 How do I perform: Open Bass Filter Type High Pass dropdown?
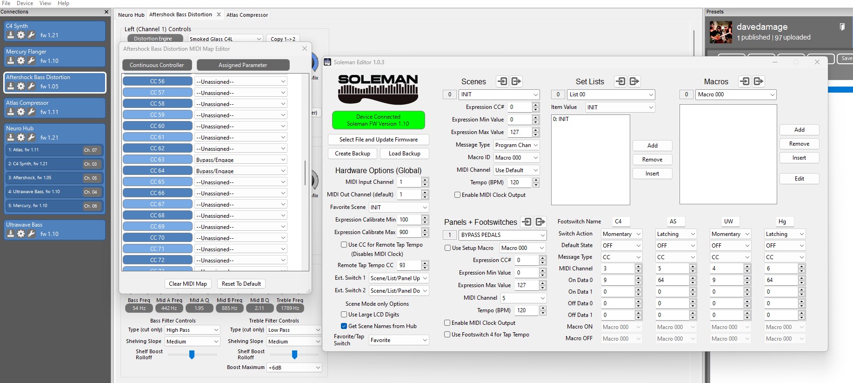192,330
